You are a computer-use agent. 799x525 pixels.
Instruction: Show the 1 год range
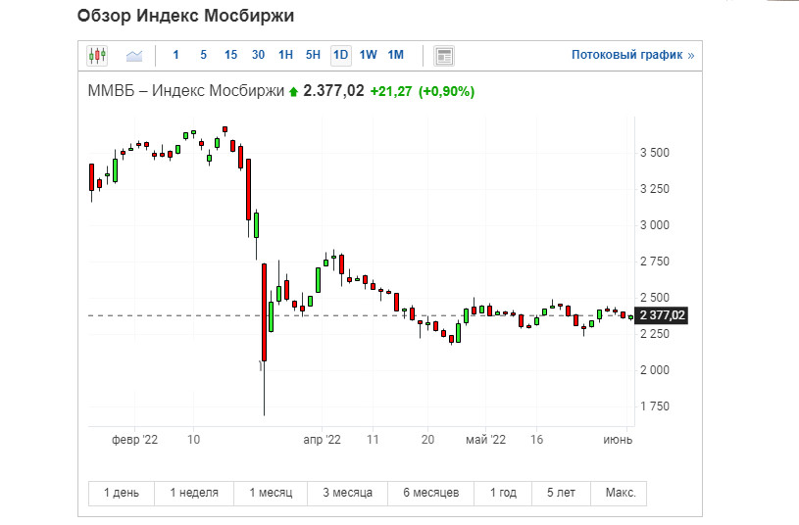click(x=503, y=493)
